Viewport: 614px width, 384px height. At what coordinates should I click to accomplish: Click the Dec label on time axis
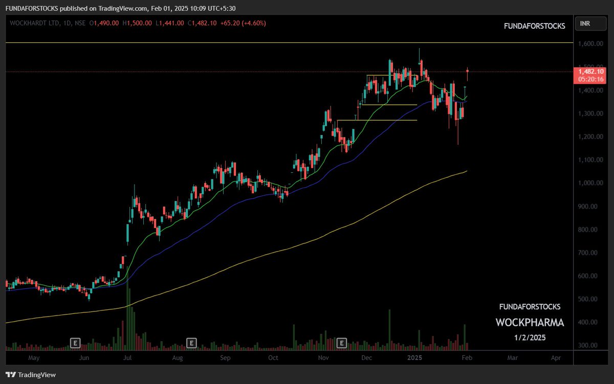[x=367, y=358]
